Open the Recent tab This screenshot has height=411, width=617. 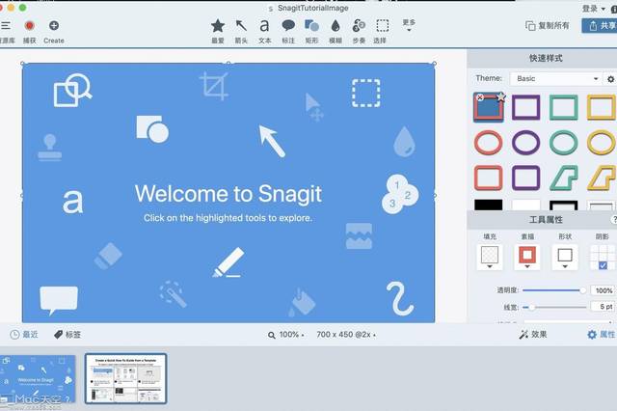(x=24, y=335)
